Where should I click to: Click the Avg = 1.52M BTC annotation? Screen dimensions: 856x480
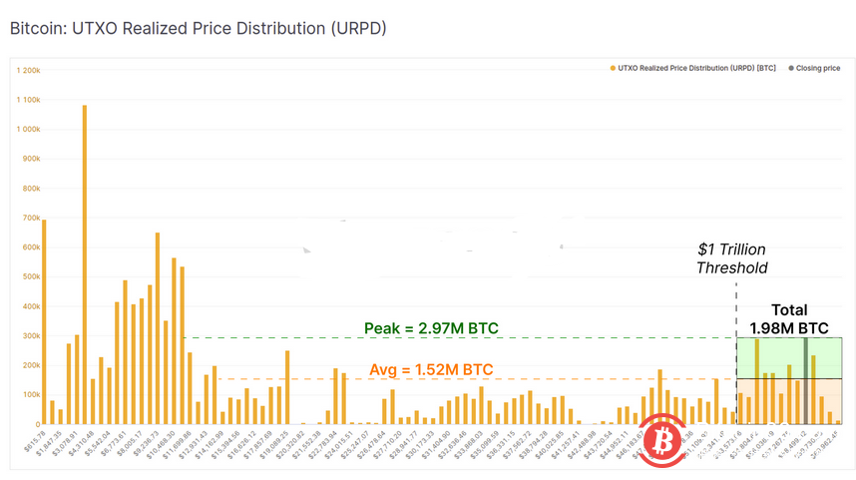[x=431, y=369]
